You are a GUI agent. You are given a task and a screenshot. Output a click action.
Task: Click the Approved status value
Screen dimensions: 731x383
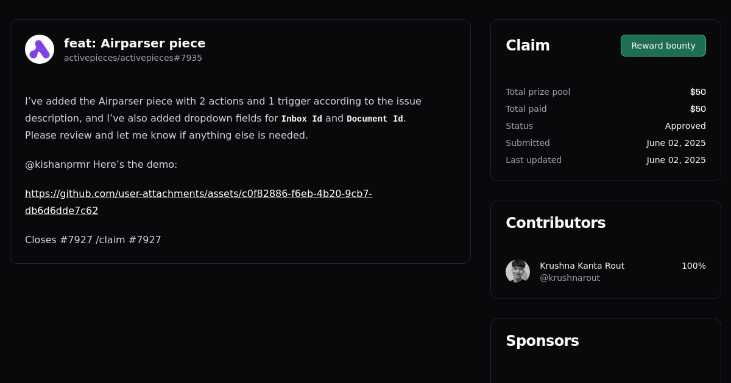685,126
